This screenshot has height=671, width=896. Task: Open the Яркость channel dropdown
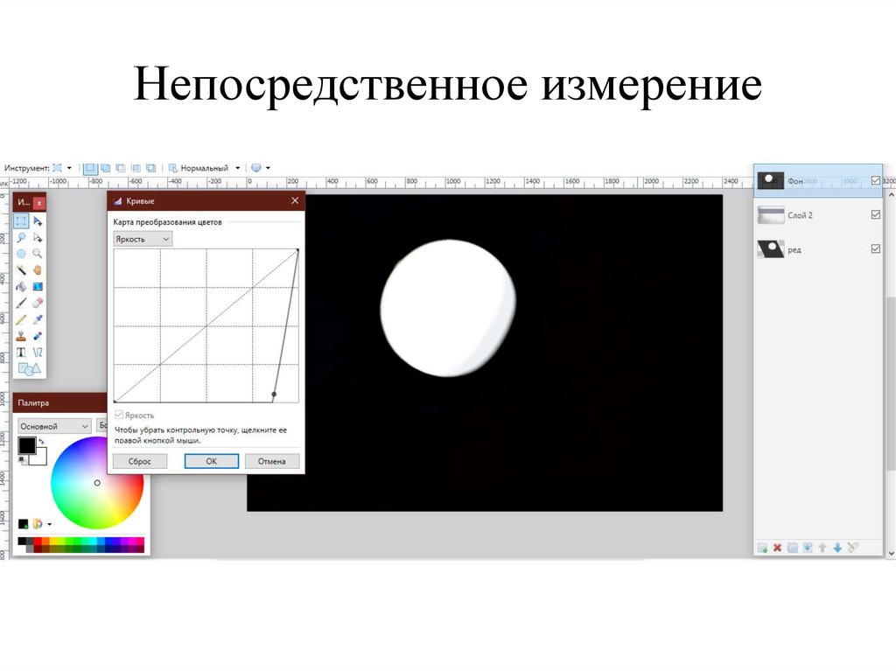143,239
